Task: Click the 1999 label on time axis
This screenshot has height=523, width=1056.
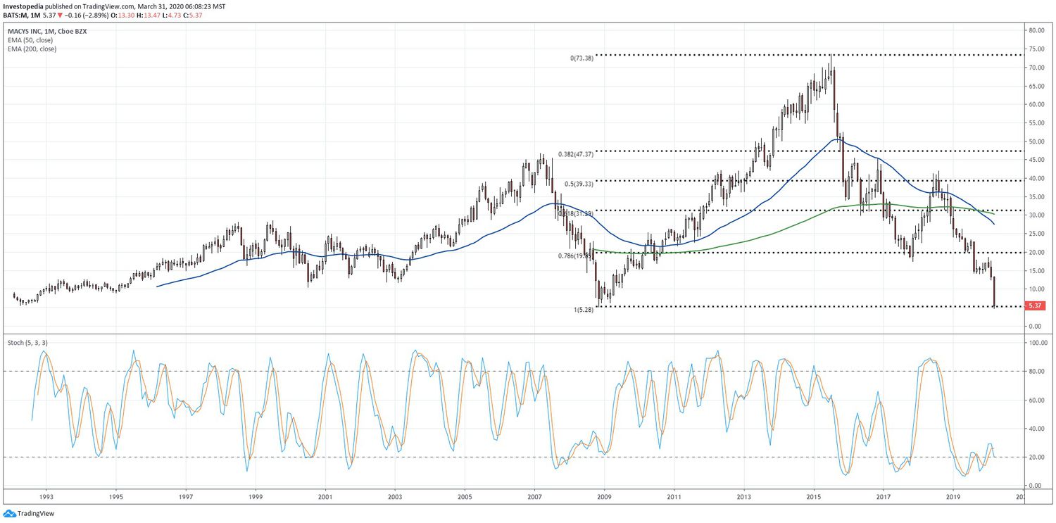Action: (x=256, y=496)
